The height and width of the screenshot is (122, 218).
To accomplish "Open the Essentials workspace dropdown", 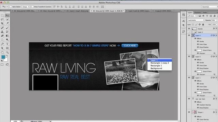I will [x=209, y=7].
